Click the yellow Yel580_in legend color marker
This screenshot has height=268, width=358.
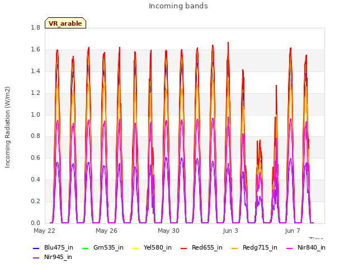coord(135,248)
